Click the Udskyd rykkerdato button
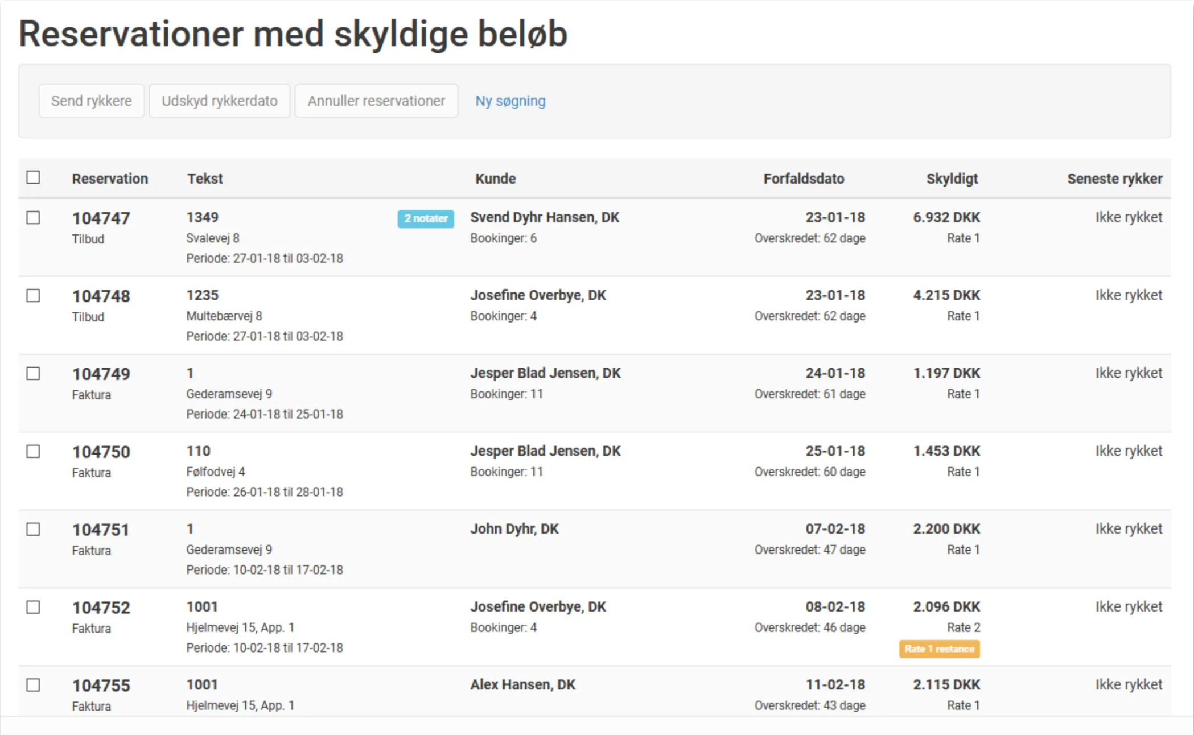The height and width of the screenshot is (735, 1194). pyautogui.click(x=219, y=101)
